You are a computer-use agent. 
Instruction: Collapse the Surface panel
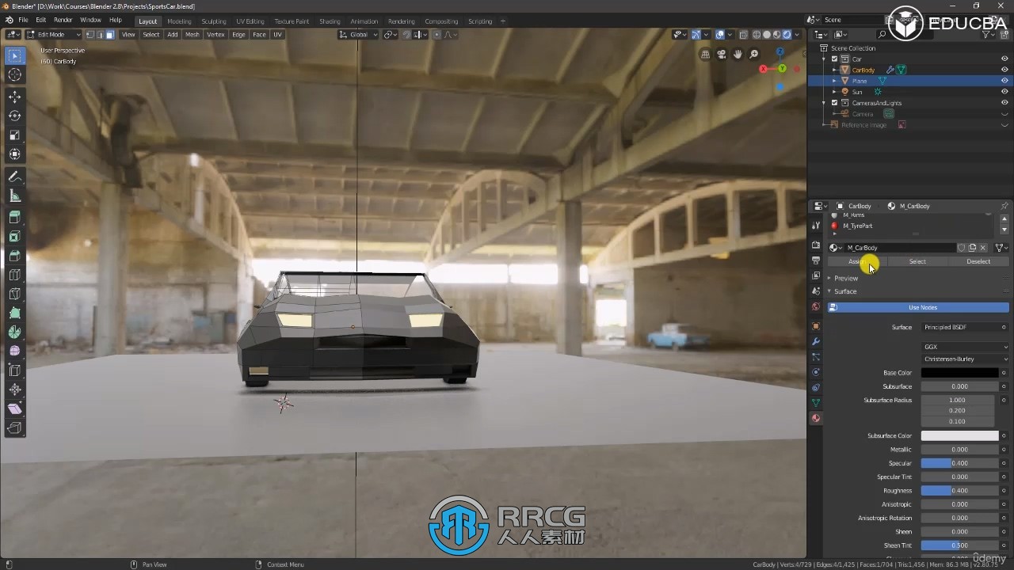click(844, 291)
